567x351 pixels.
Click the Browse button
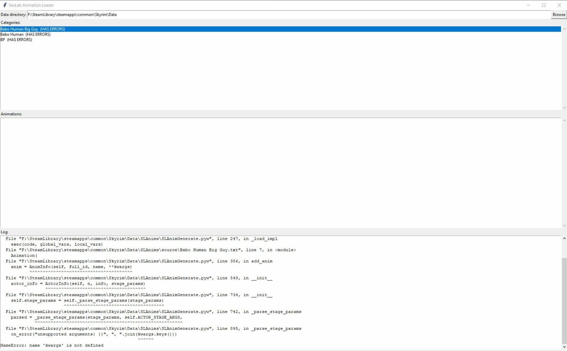click(559, 15)
